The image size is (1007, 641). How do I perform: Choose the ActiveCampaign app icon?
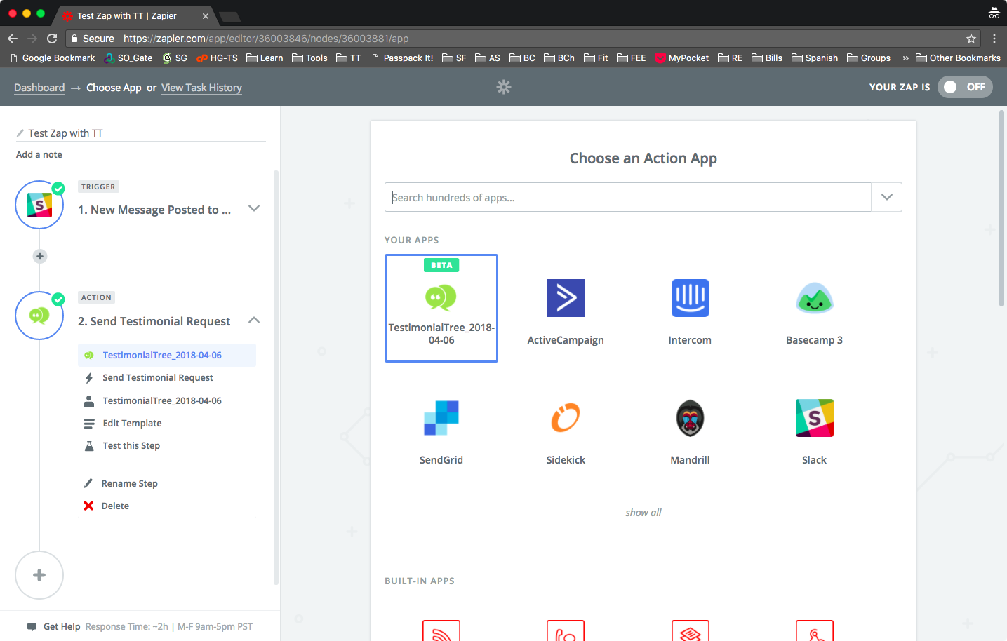tap(566, 298)
